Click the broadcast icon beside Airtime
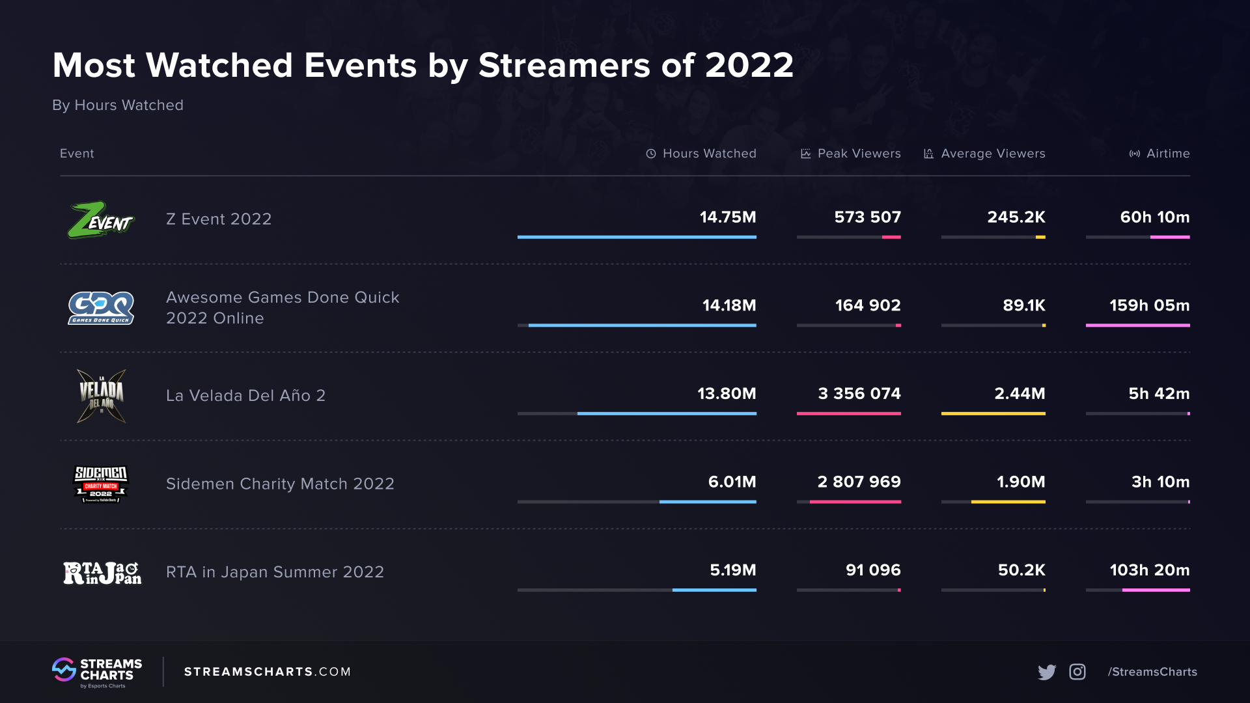This screenshot has width=1250, height=703. [1135, 154]
